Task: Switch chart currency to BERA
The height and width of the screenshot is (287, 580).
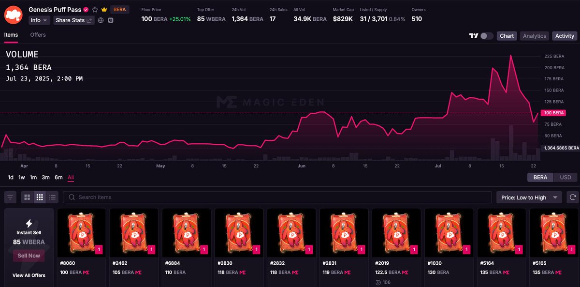Action: 540,177
